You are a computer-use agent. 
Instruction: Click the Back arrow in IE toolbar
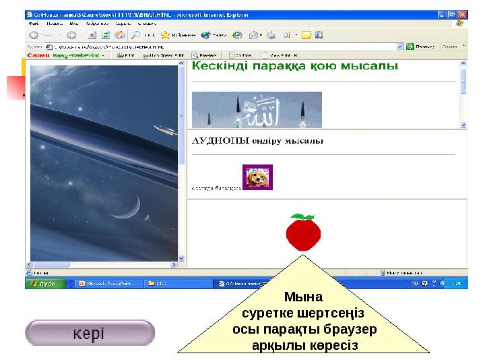tap(34, 35)
